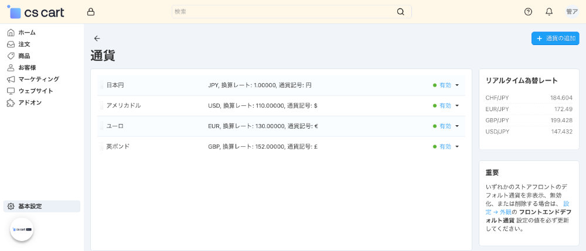
Task: Open the アメリカドル currency entry
Action: point(123,106)
